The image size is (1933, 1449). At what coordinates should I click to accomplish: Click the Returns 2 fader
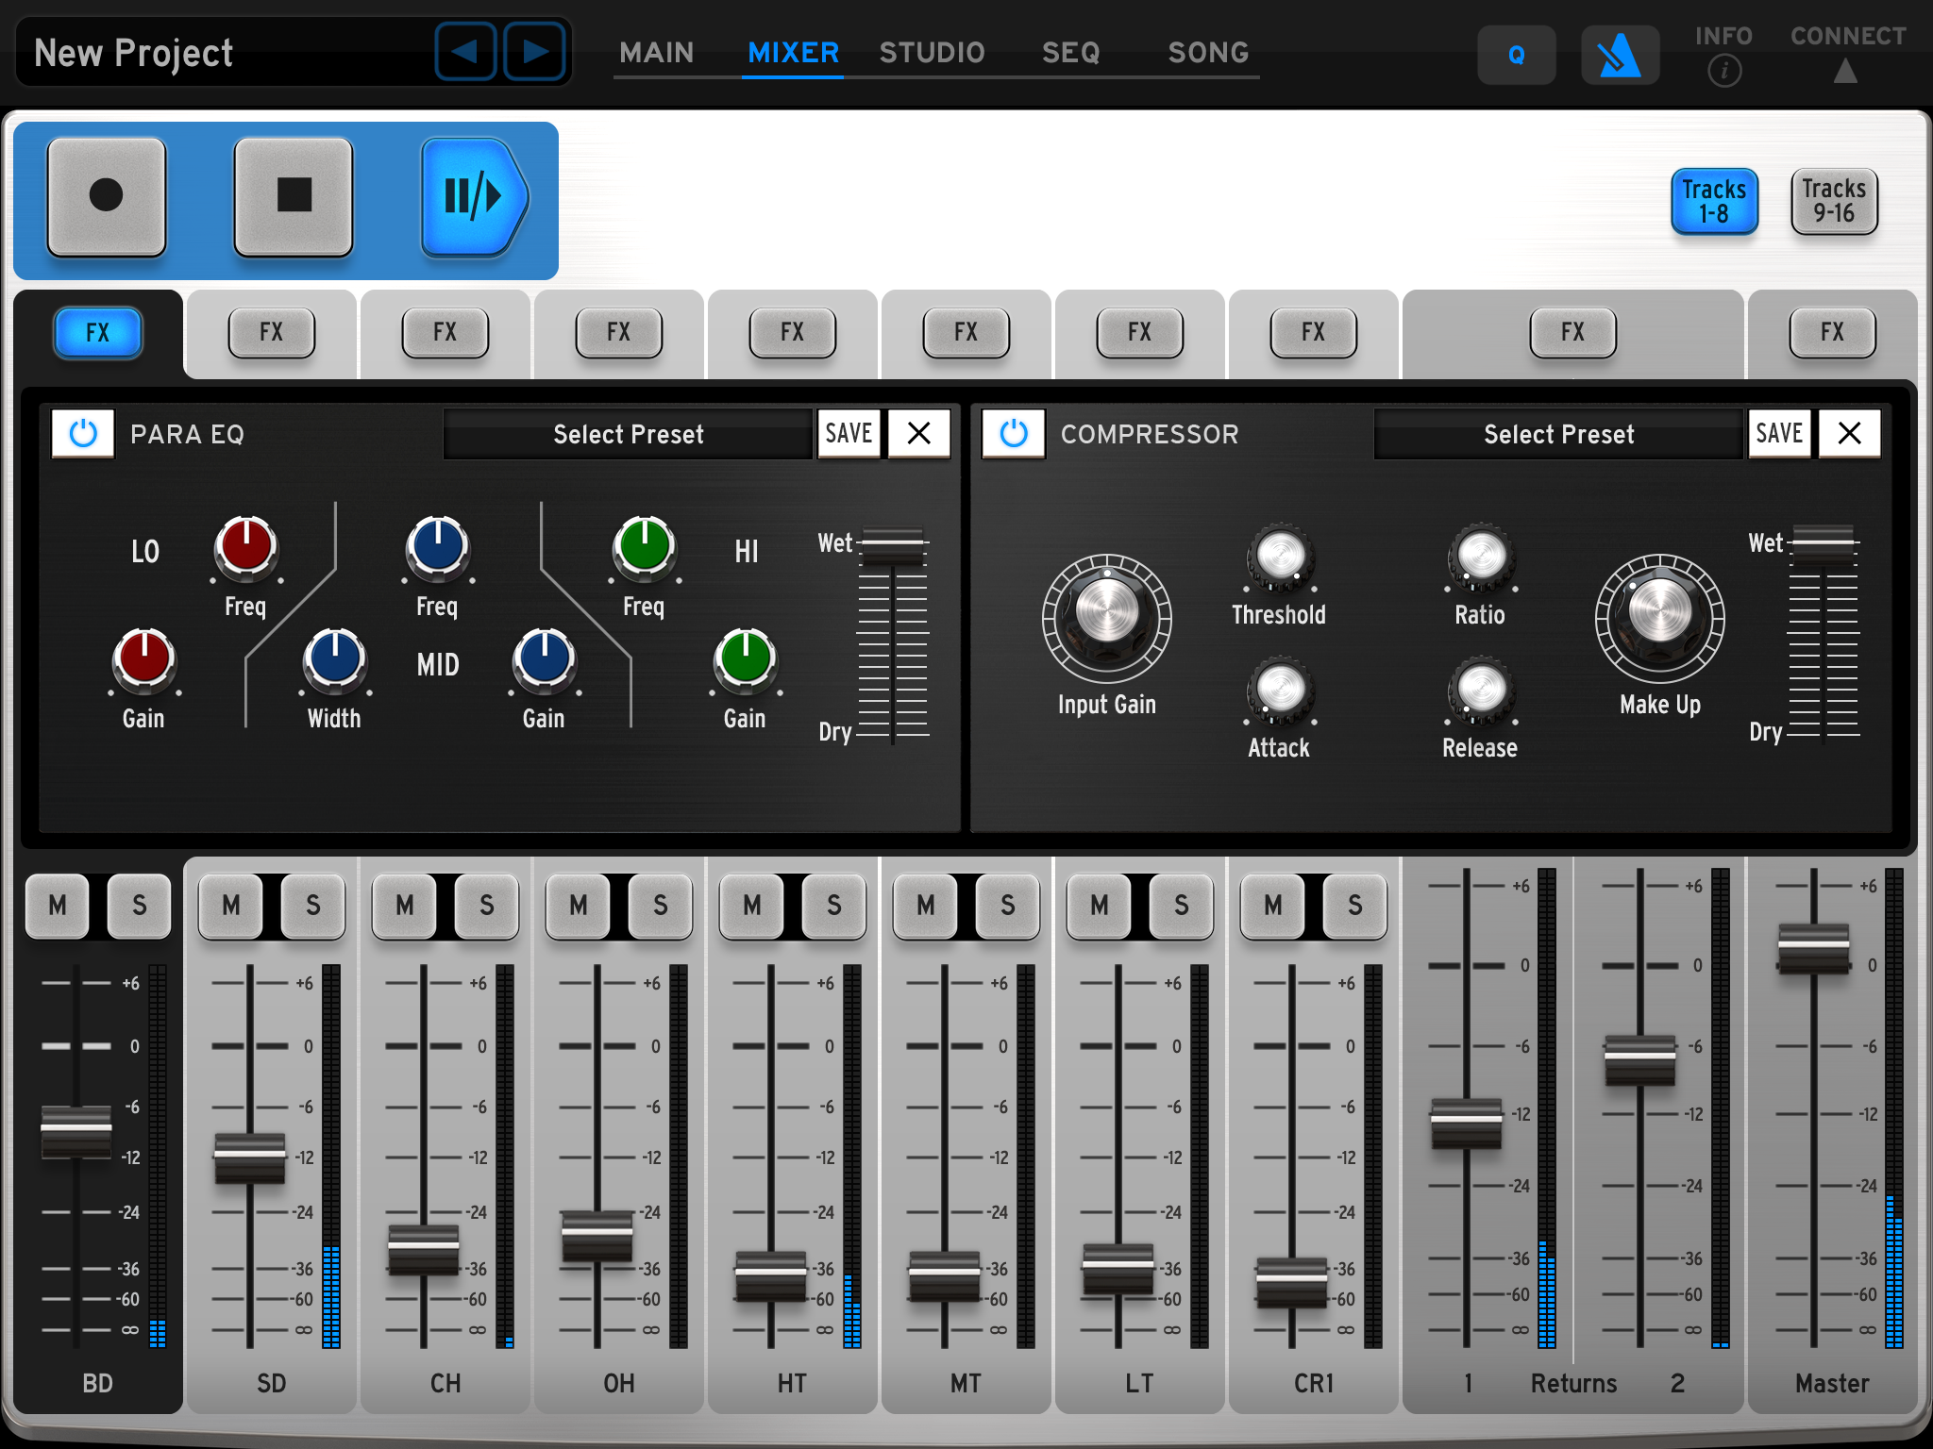point(1640,1059)
